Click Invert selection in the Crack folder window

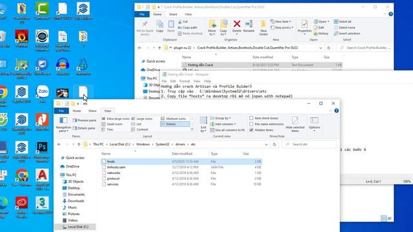tap(347, 34)
